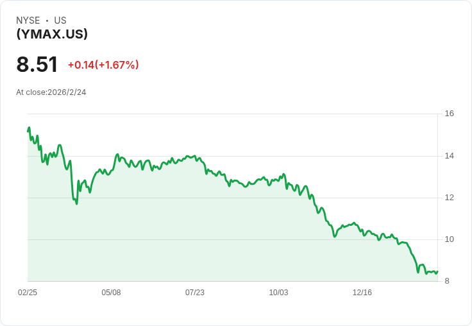The width and height of the screenshot is (472, 326).
Task: Click the 16 y-axis label
Action: (450, 114)
